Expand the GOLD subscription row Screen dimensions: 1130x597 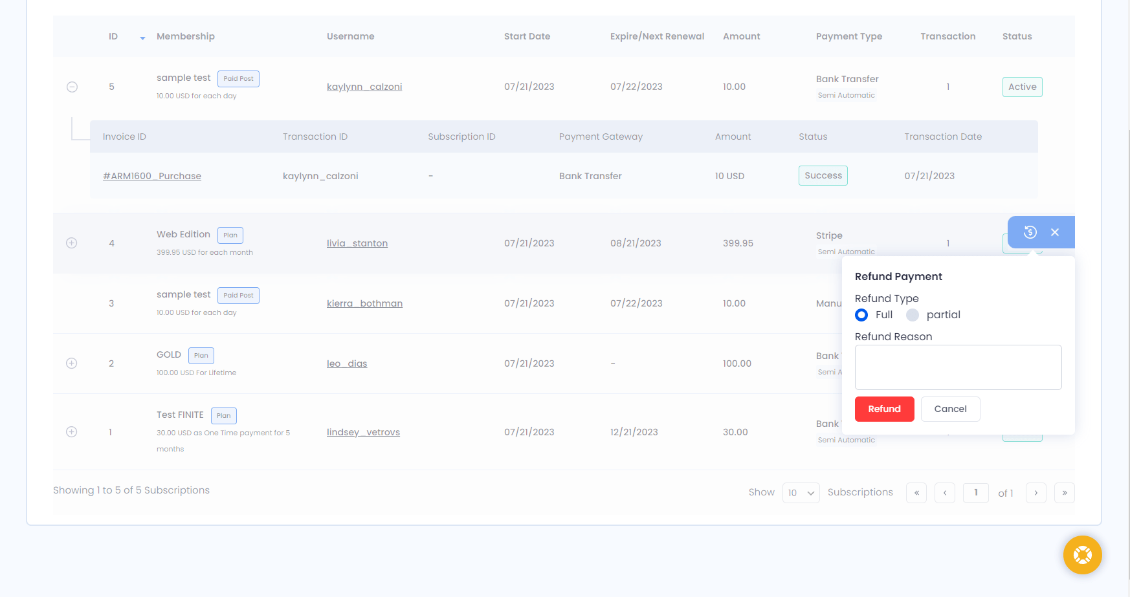click(x=72, y=364)
